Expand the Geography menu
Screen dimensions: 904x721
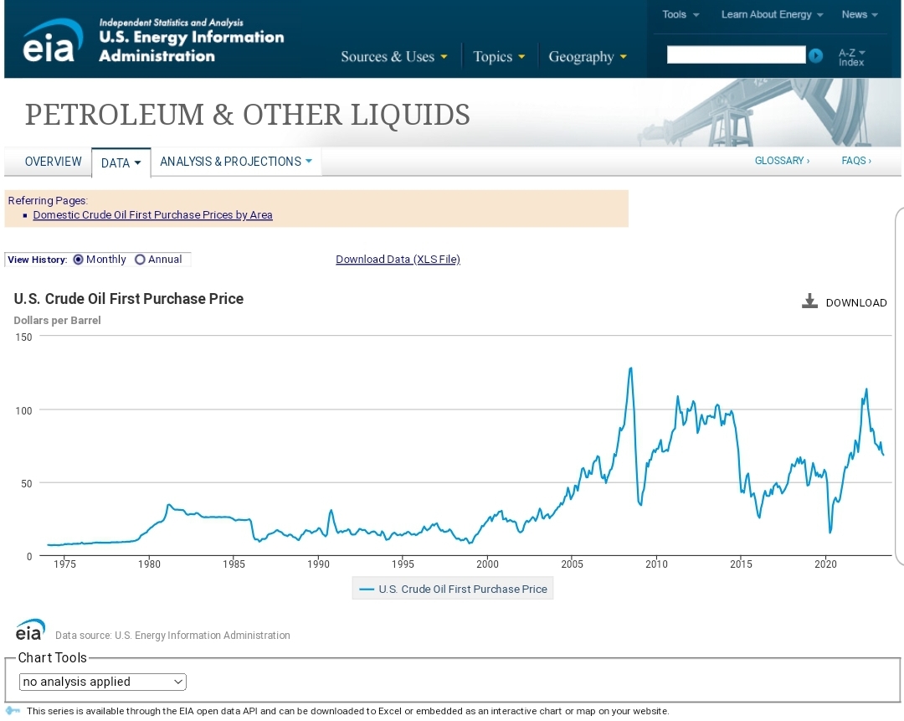(587, 57)
